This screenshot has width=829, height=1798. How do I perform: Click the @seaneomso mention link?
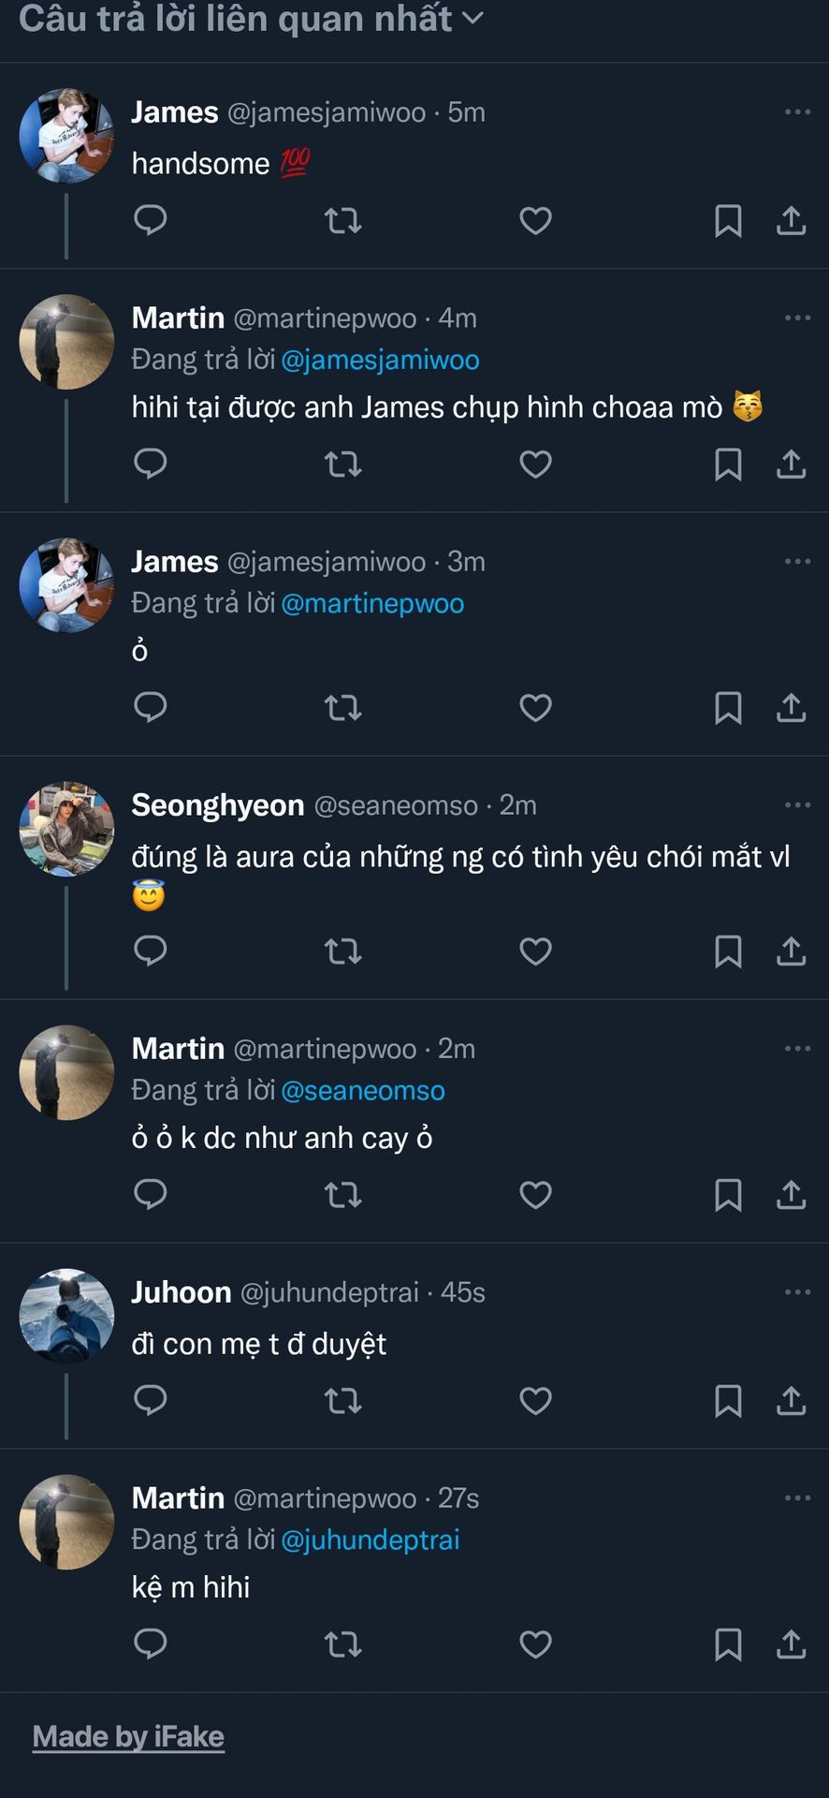[x=363, y=1091]
